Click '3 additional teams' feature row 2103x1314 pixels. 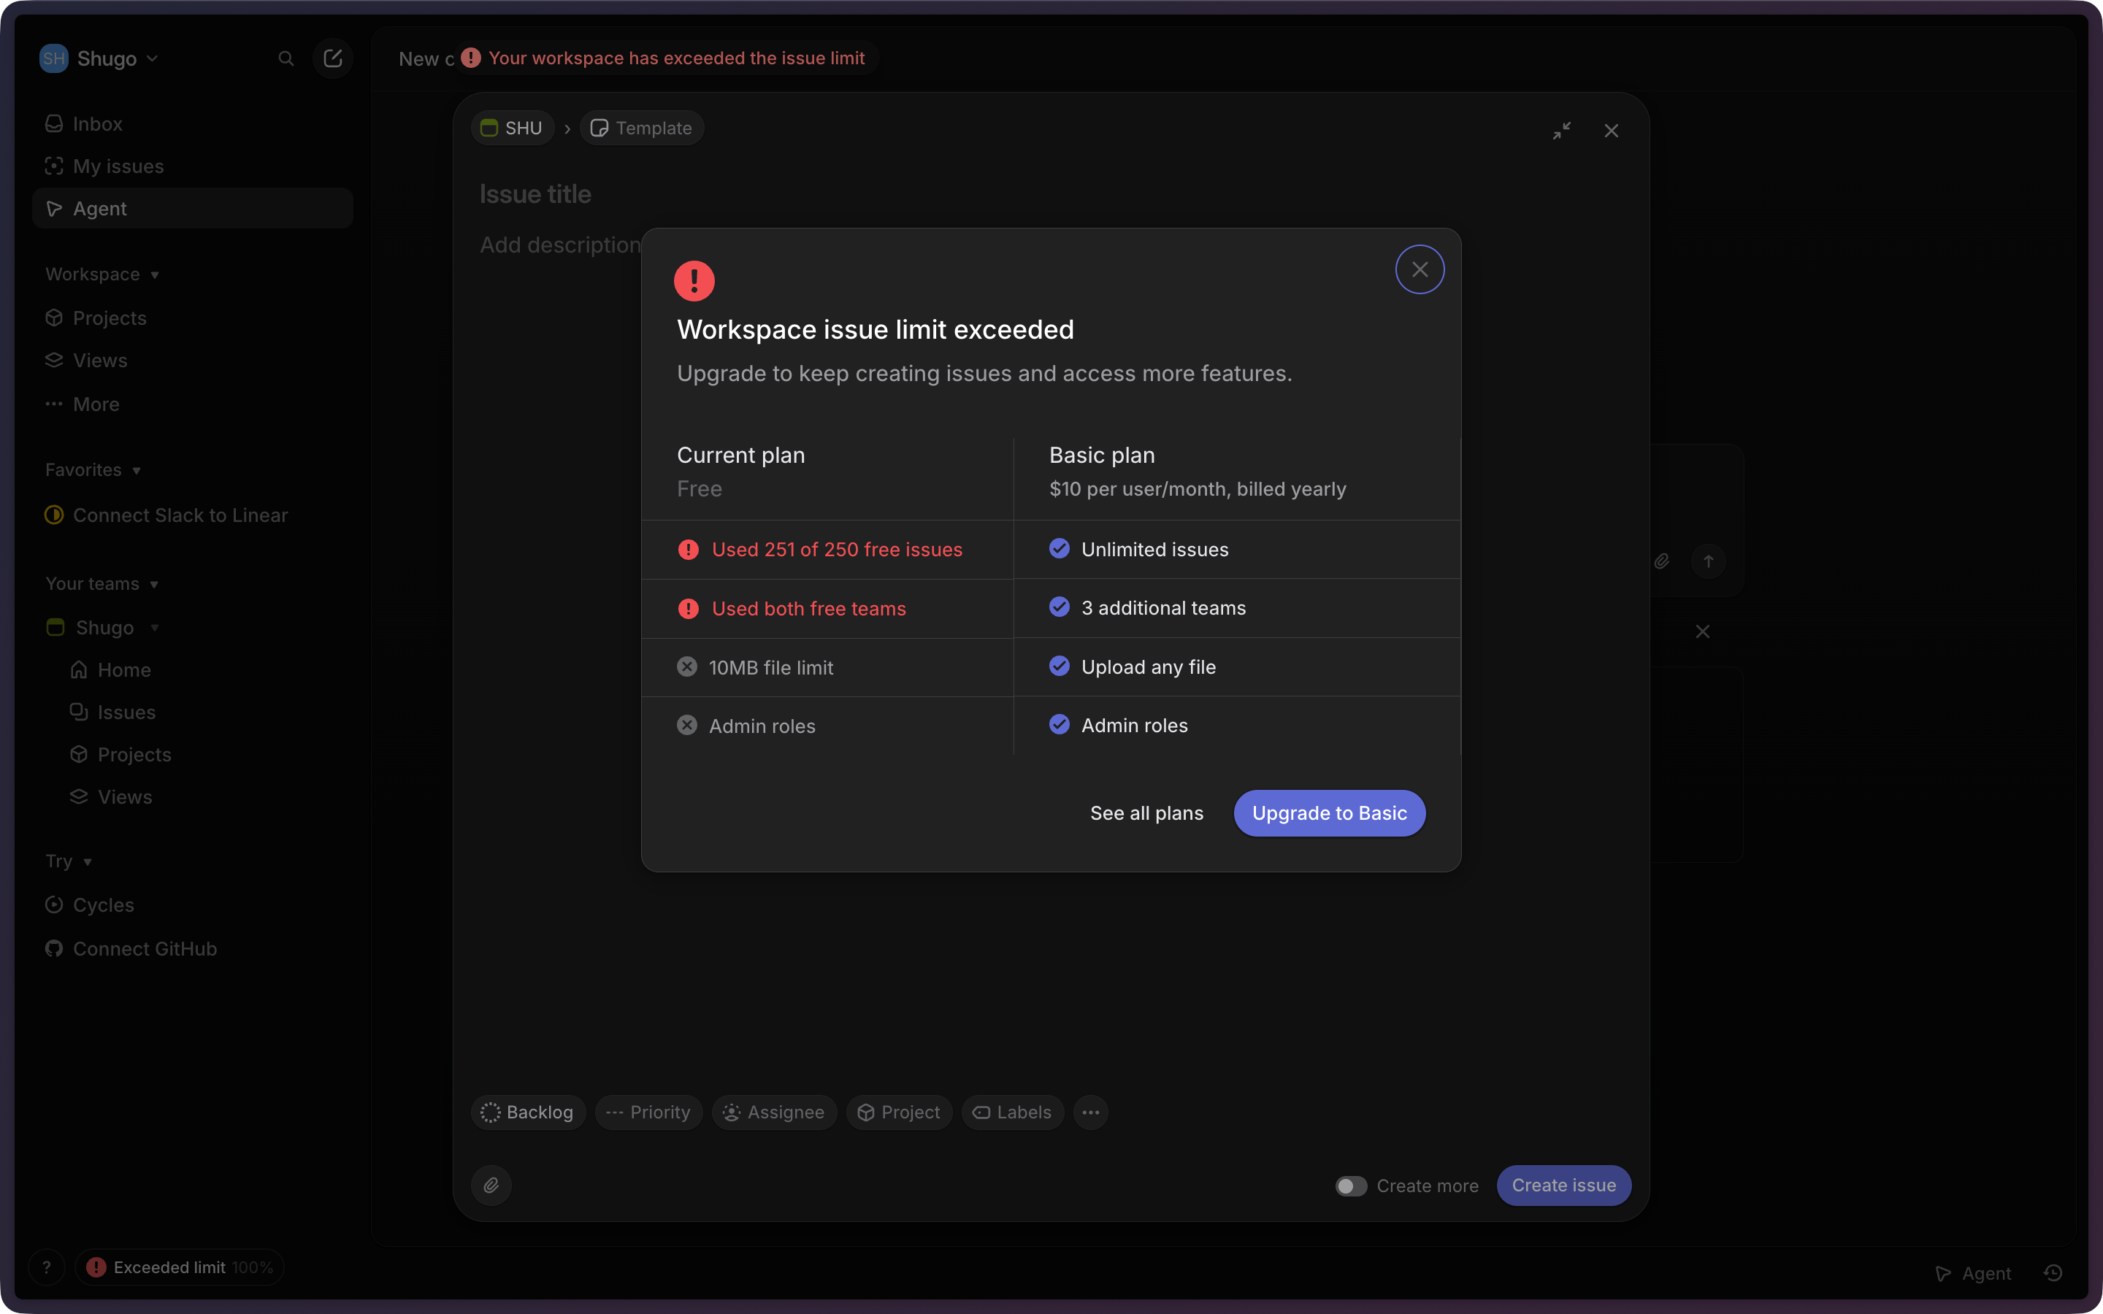[x=1236, y=608]
